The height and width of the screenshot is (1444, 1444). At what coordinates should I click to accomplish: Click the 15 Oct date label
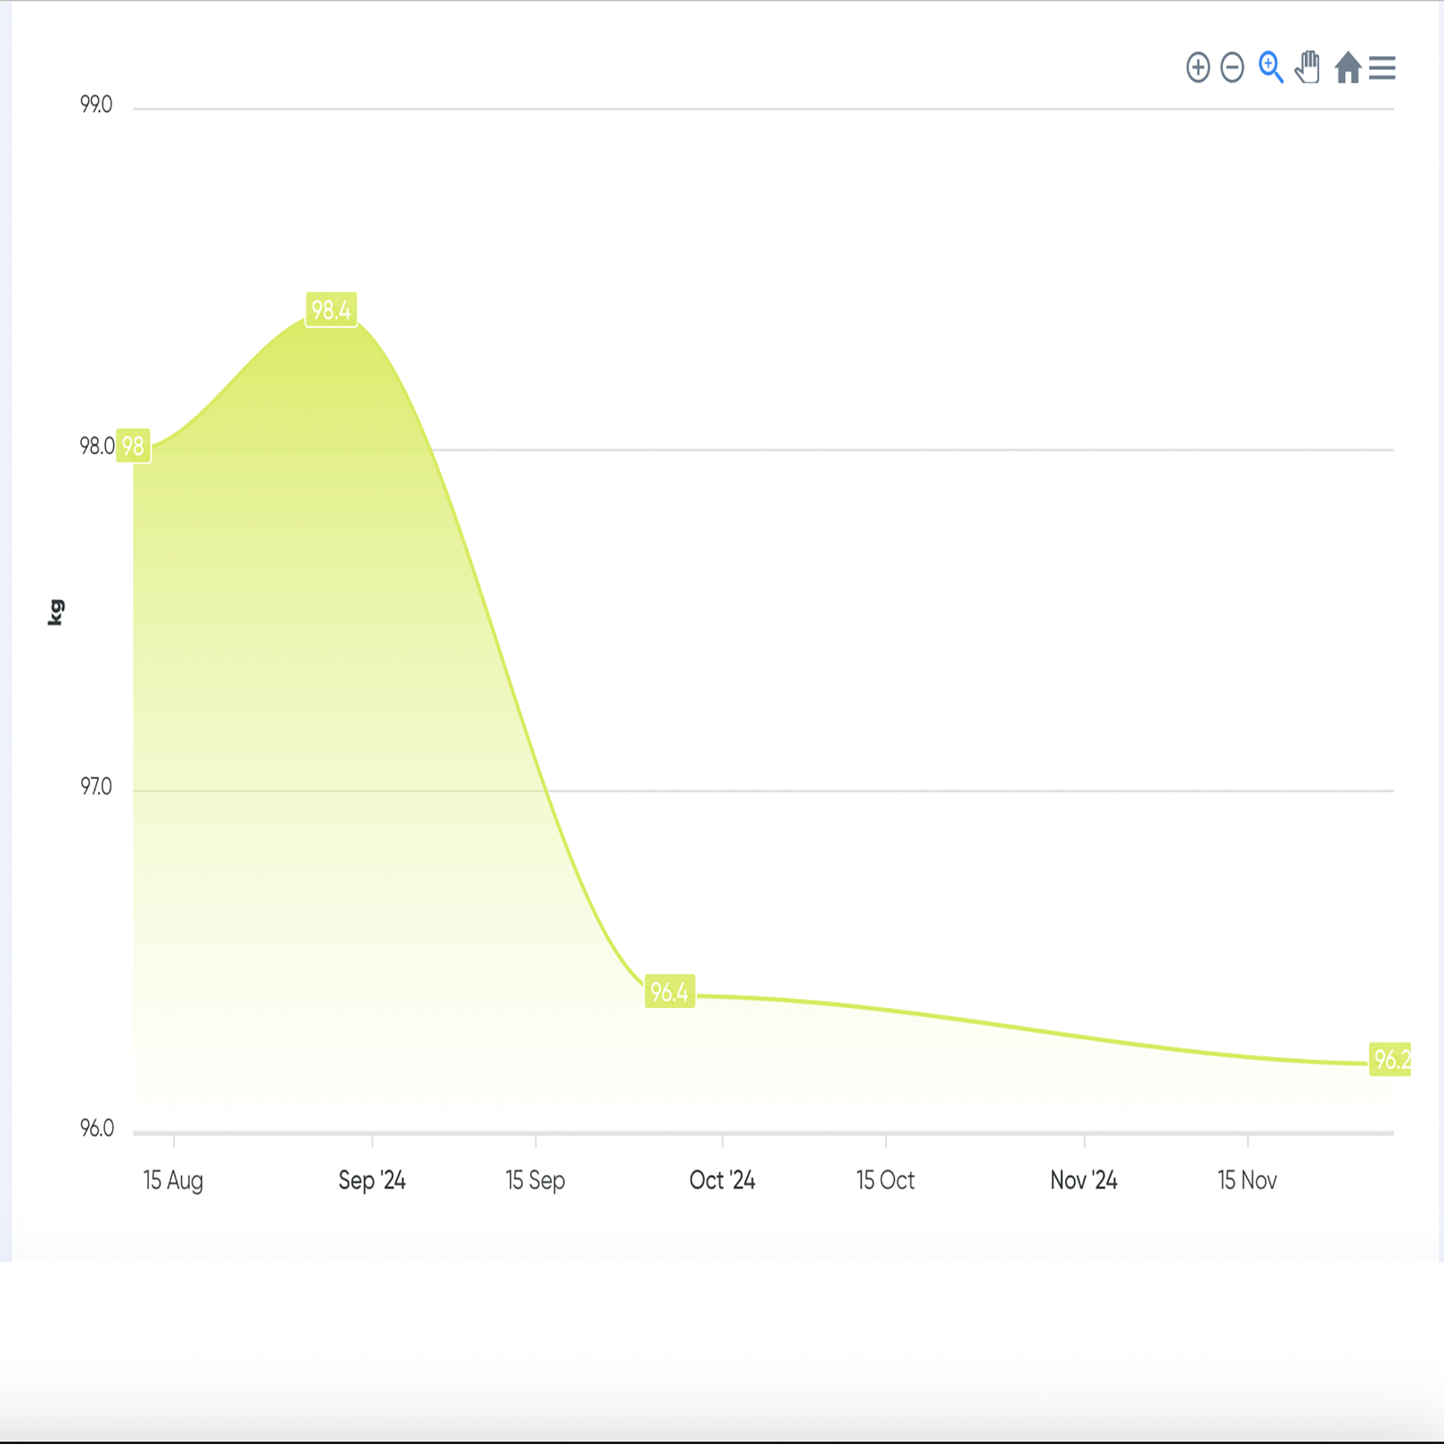(x=885, y=1180)
